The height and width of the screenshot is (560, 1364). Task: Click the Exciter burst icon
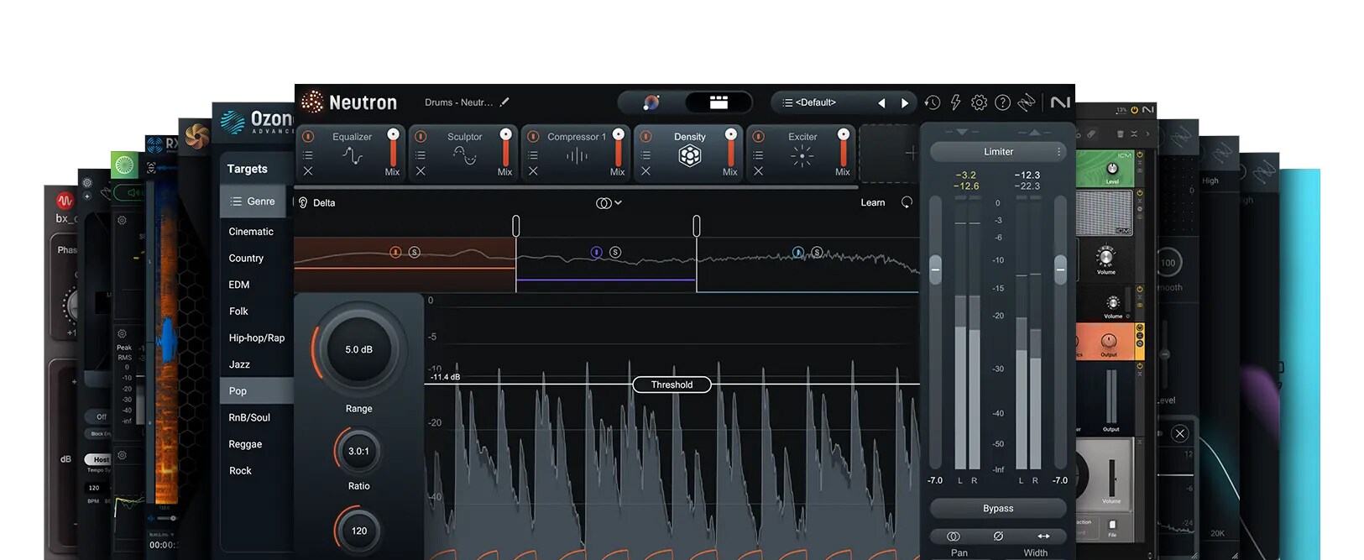click(802, 155)
